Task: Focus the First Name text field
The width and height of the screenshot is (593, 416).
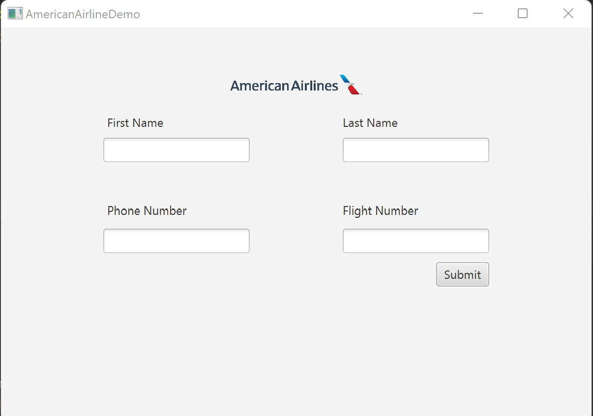Action: point(177,150)
